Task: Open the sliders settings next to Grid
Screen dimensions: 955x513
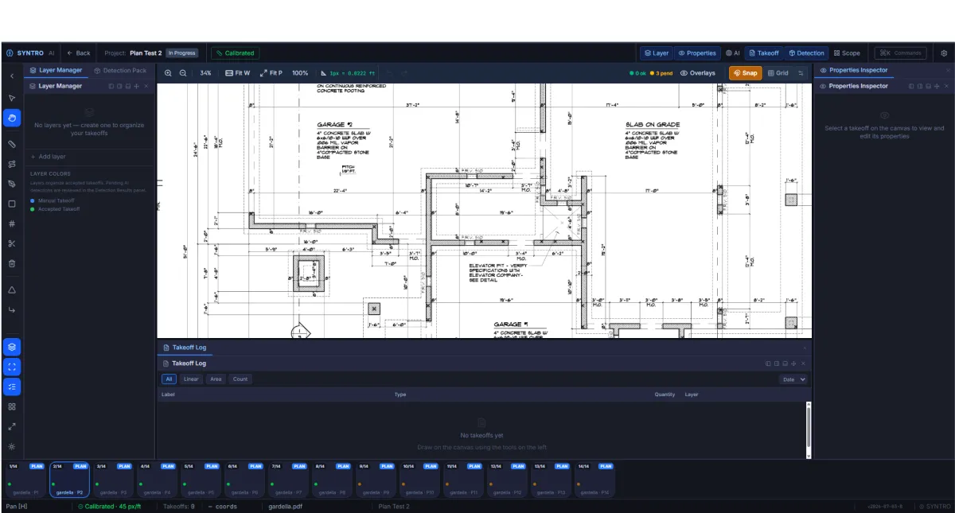Action: coord(801,73)
